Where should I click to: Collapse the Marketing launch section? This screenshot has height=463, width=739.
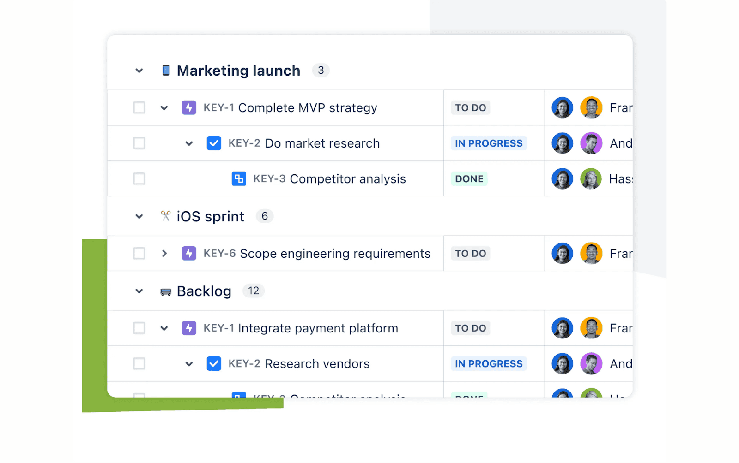139,71
